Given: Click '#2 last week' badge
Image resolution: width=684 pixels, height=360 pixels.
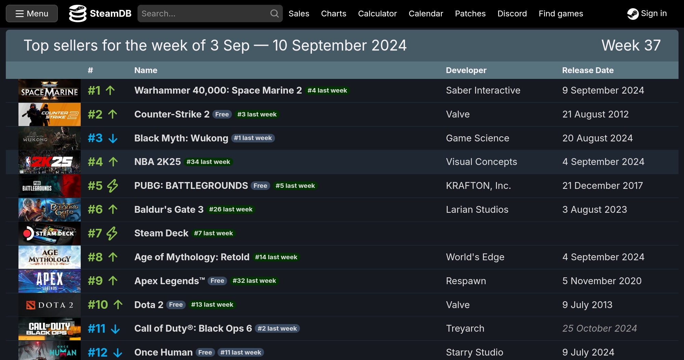Looking at the screenshot, I should coord(277,329).
